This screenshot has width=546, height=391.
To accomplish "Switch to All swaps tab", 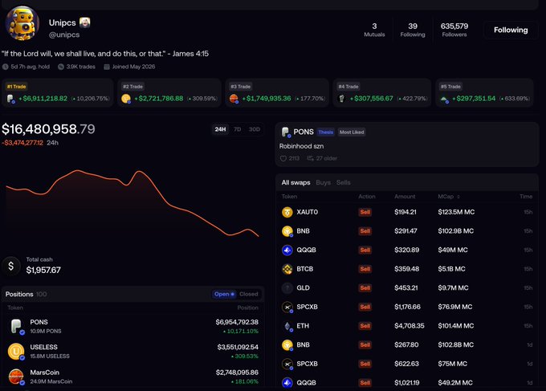I will click(x=295, y=182).
